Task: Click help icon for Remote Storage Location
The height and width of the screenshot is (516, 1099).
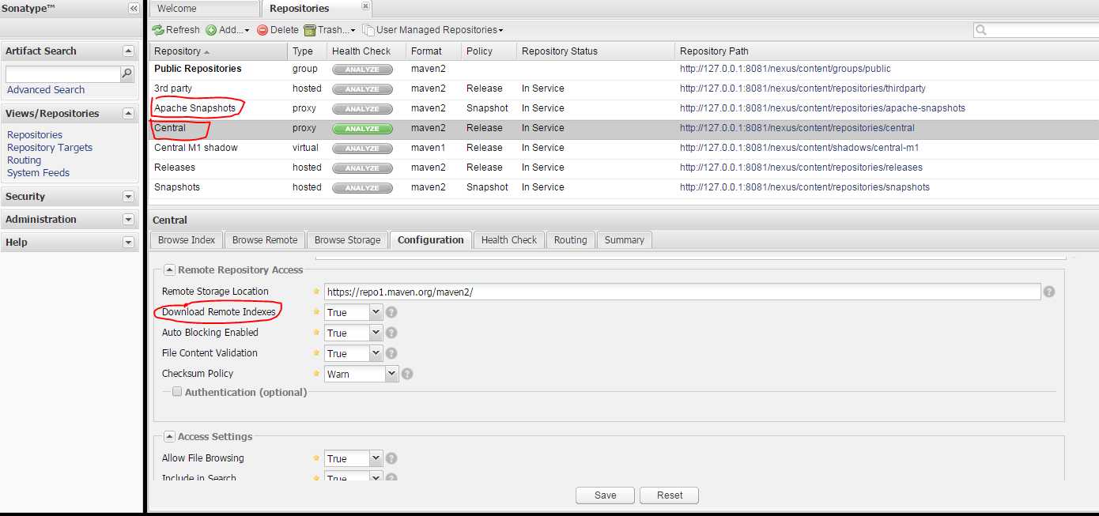Action: [1049, 292]
